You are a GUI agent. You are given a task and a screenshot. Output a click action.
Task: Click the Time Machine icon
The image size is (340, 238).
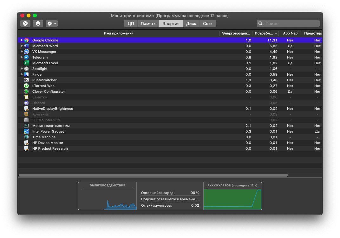[x=26, y=137]
